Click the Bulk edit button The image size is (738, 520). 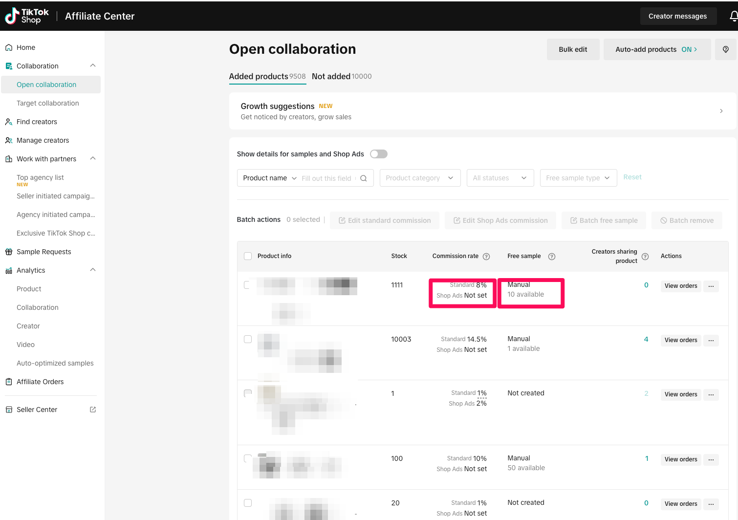(x=573, y=49)
